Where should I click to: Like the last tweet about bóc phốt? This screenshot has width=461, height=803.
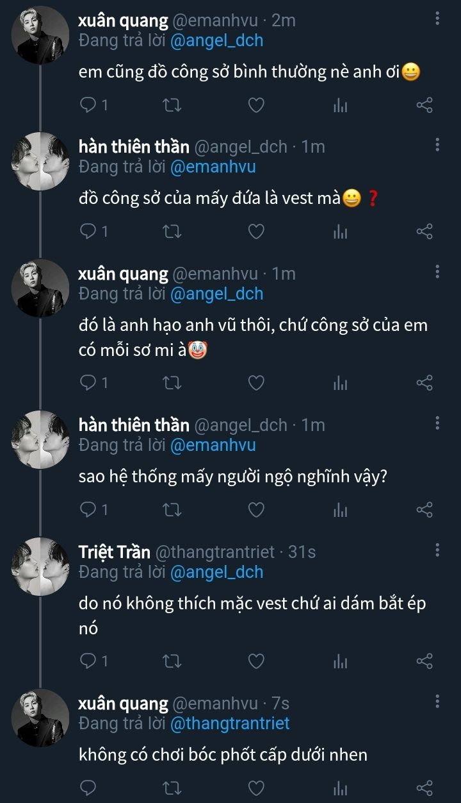pyautogui.click(x=256, y=787)
